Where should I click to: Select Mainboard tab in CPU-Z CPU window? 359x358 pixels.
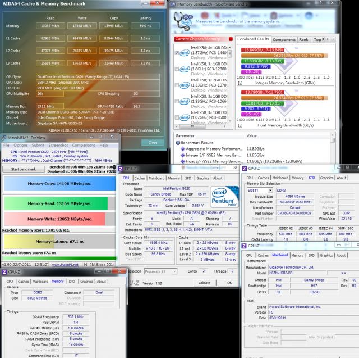tap(157, 178)
